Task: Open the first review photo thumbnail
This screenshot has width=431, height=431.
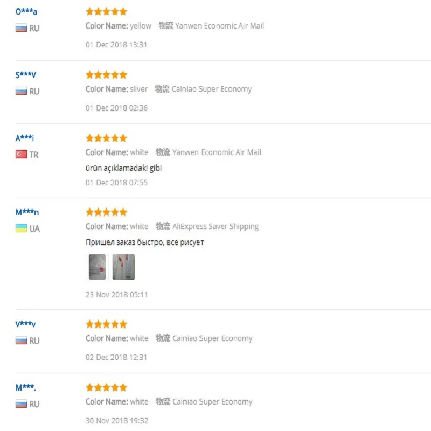Action: [x=97, y=267]
